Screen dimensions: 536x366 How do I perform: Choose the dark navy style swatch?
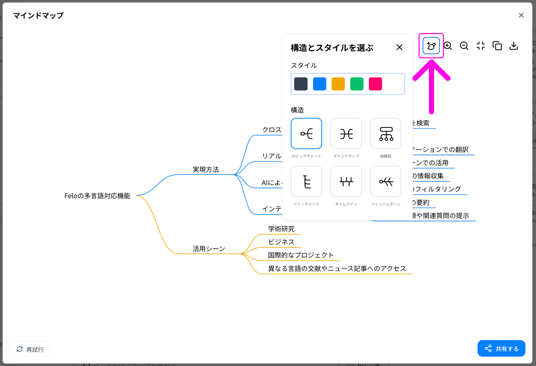click(301, 84)
